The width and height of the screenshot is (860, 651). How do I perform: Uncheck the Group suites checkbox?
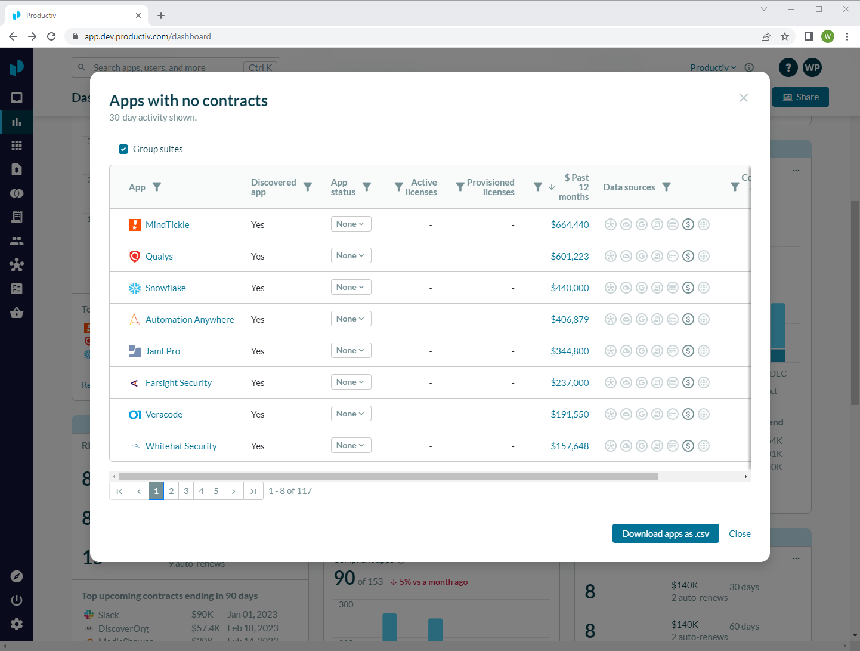[x=123, y=149]
